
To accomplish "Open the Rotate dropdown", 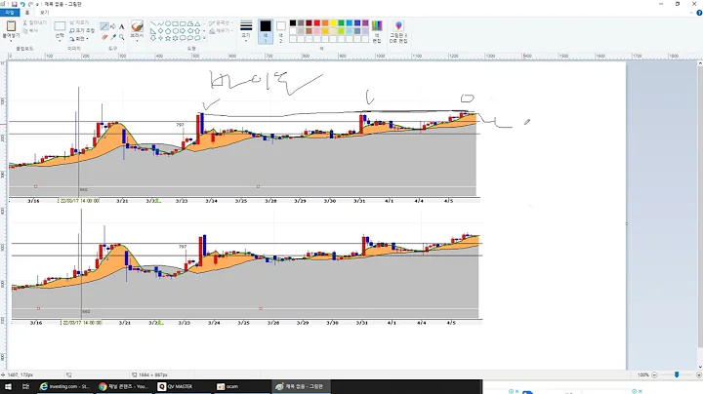I will tap(79, 38).
